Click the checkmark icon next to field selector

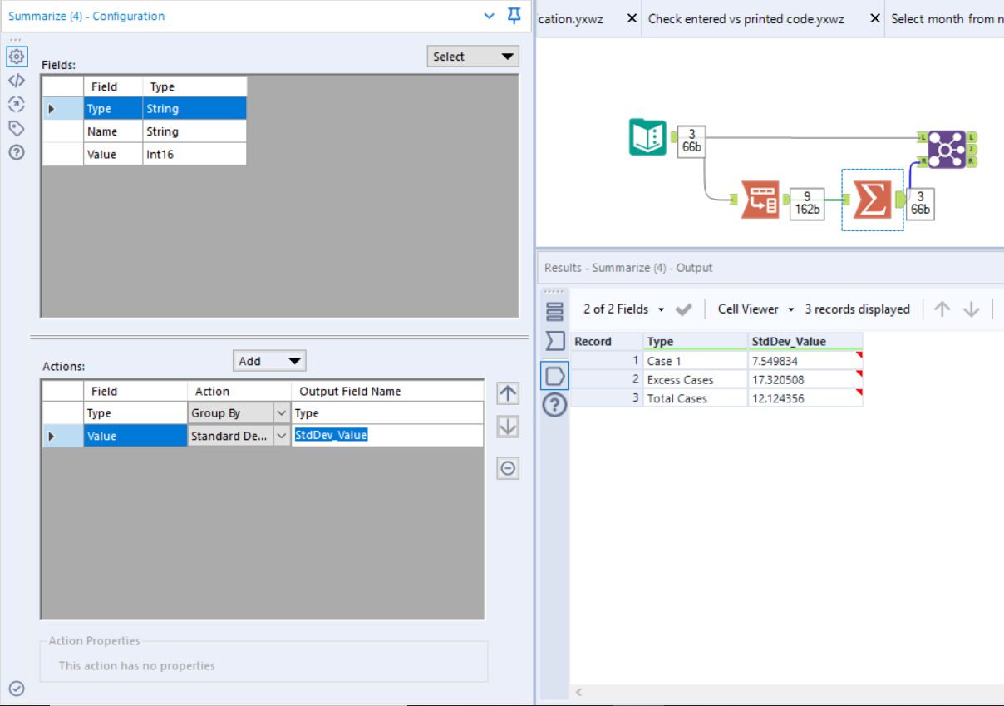684,309
